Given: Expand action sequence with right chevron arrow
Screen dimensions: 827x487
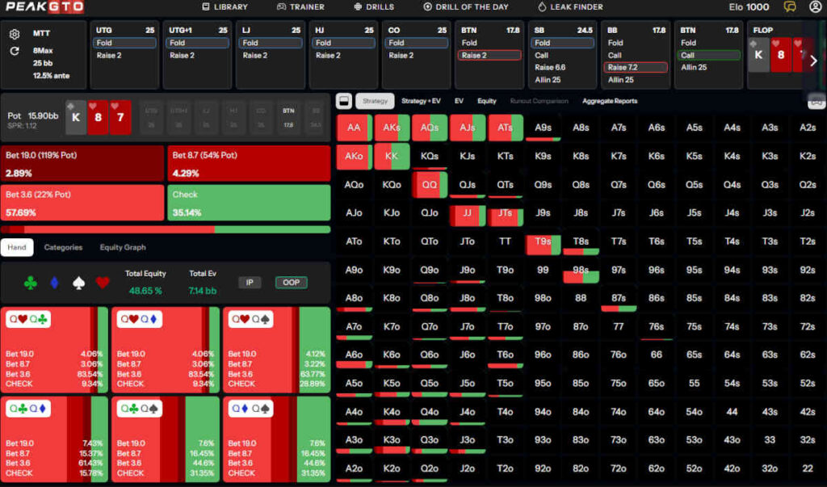Looking at the screenshot, I should tap(813, 60).
